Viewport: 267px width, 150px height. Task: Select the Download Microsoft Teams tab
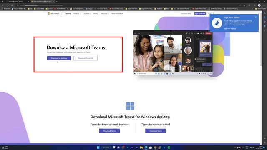[x=42, y=2]
